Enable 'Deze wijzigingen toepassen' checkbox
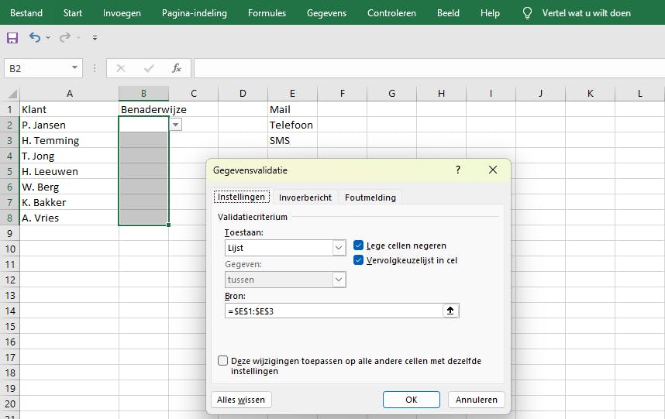The image size is (665, 419). click(223, 361)
